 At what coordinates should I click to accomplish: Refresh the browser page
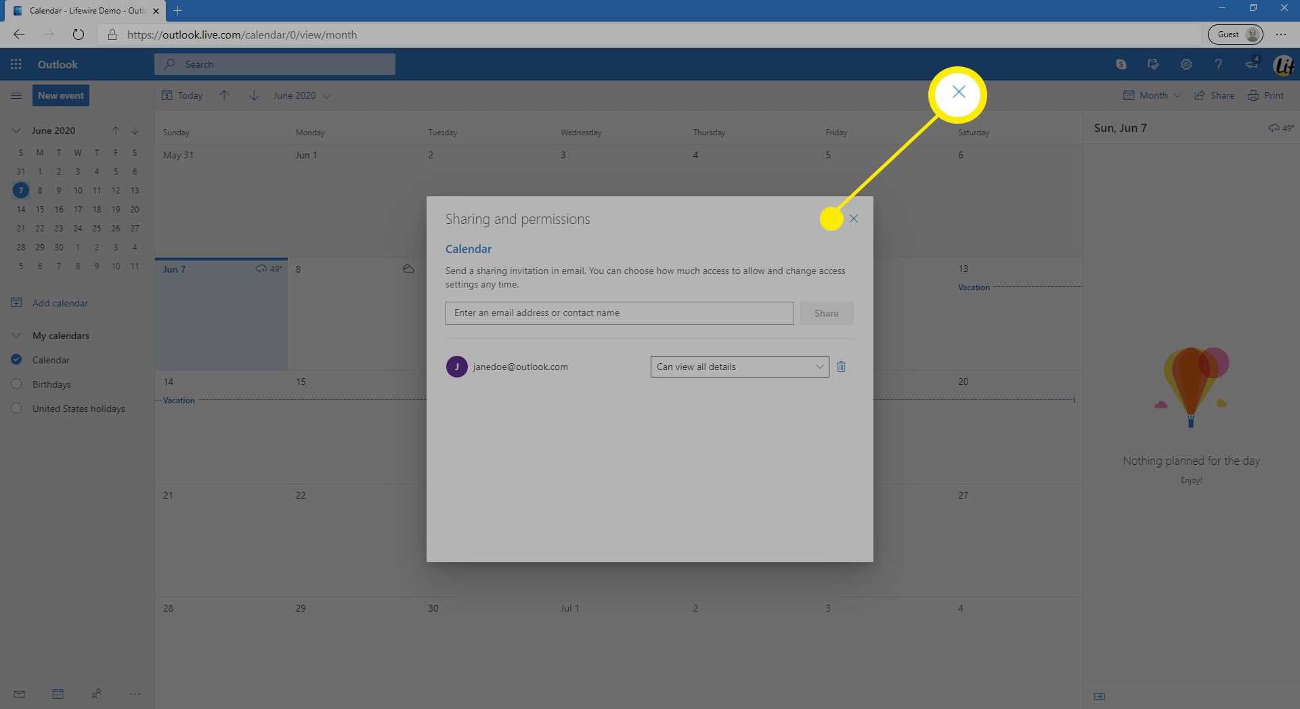click(79, 35)
